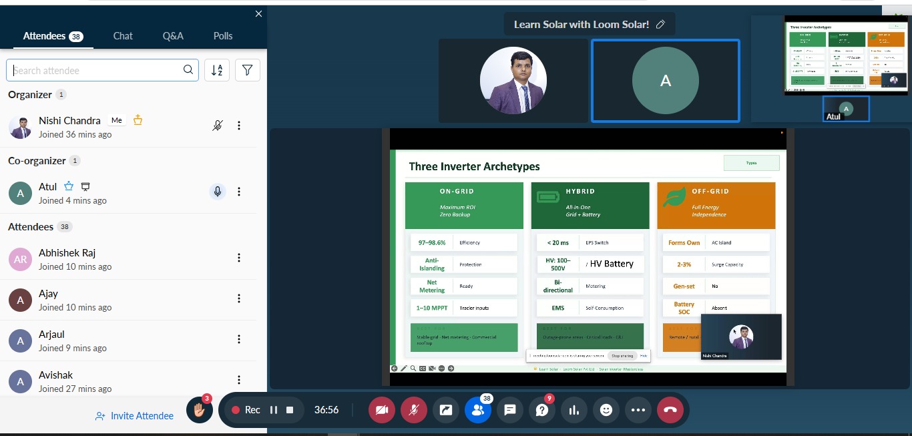The image size is (912, 436).
Task: Open the emoji reactions button
Action: [x=606, y=410]
